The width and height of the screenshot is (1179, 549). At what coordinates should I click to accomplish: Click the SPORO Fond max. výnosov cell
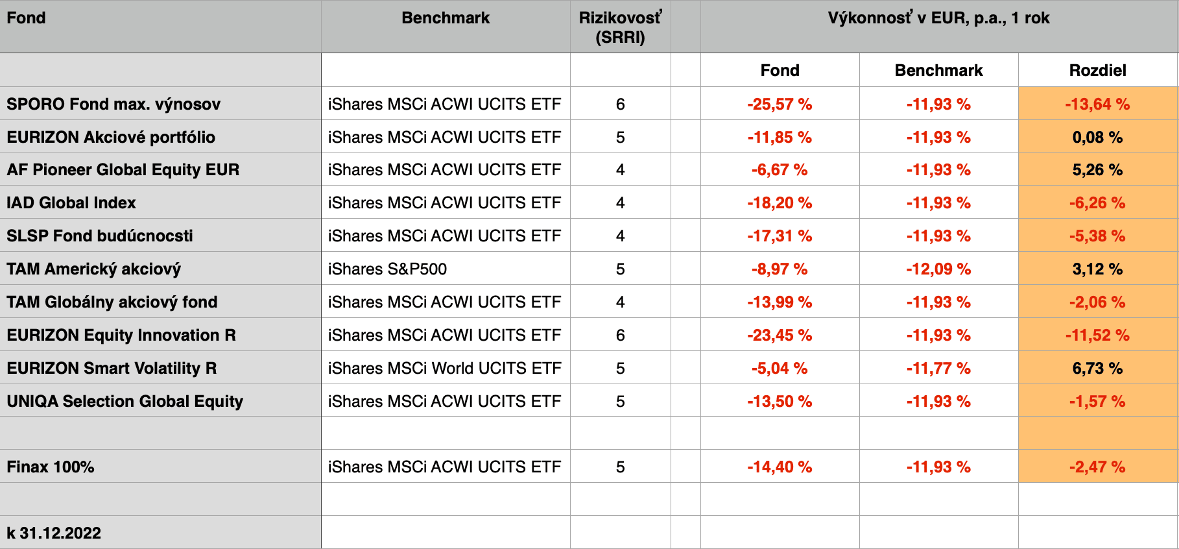pyautogui.click(x=113, y=104)
